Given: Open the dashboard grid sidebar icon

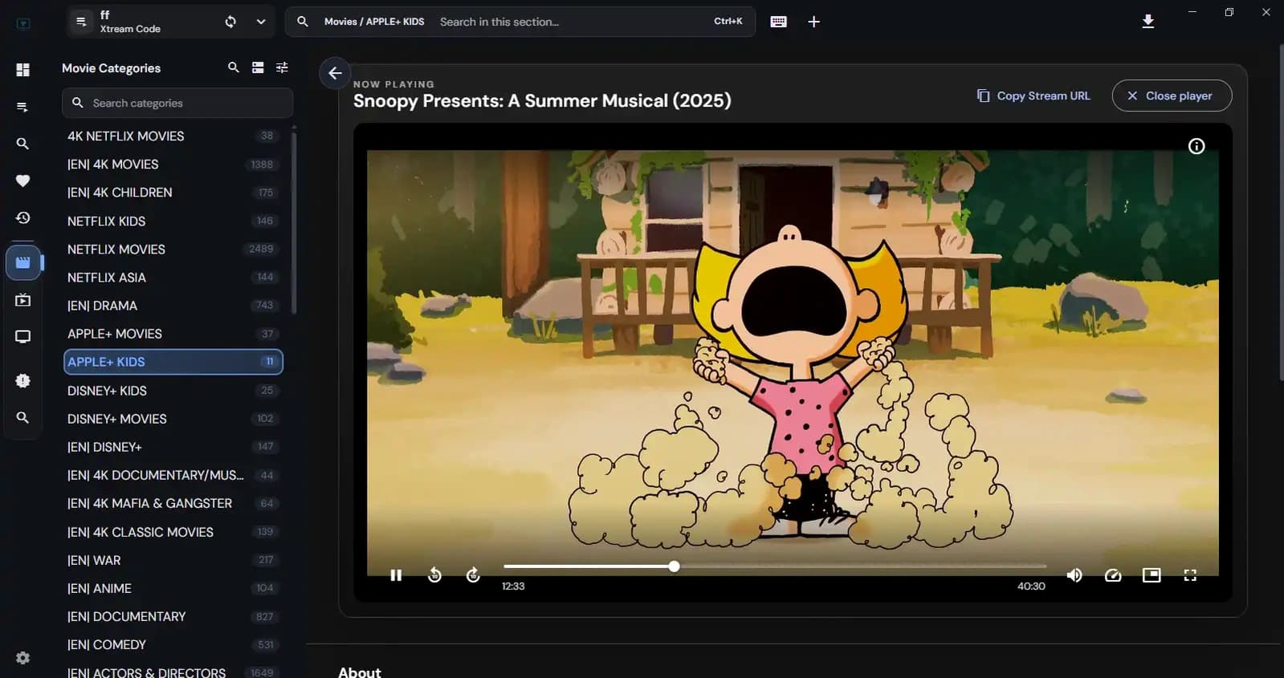Looking at the screenshot, I should [22, 70].
